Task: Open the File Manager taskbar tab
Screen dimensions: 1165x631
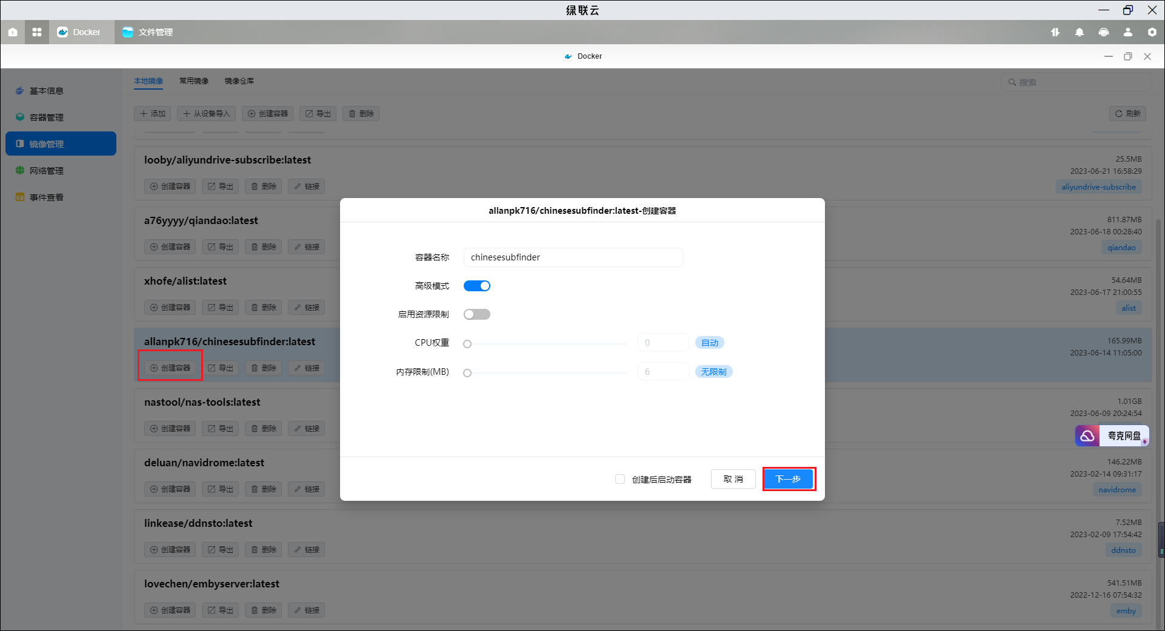Action: [148, 32]
